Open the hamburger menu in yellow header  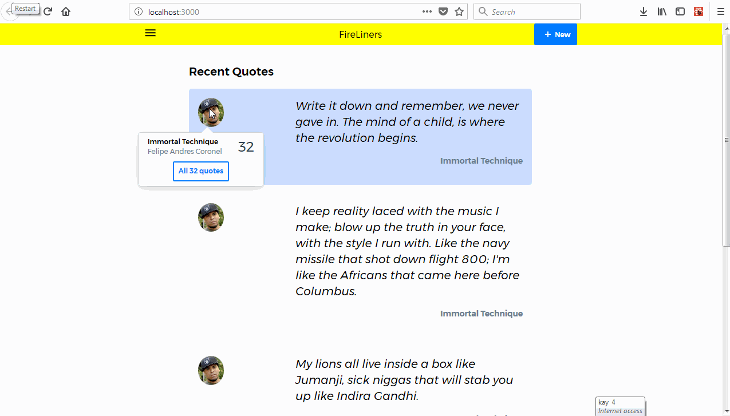(150, 33)
